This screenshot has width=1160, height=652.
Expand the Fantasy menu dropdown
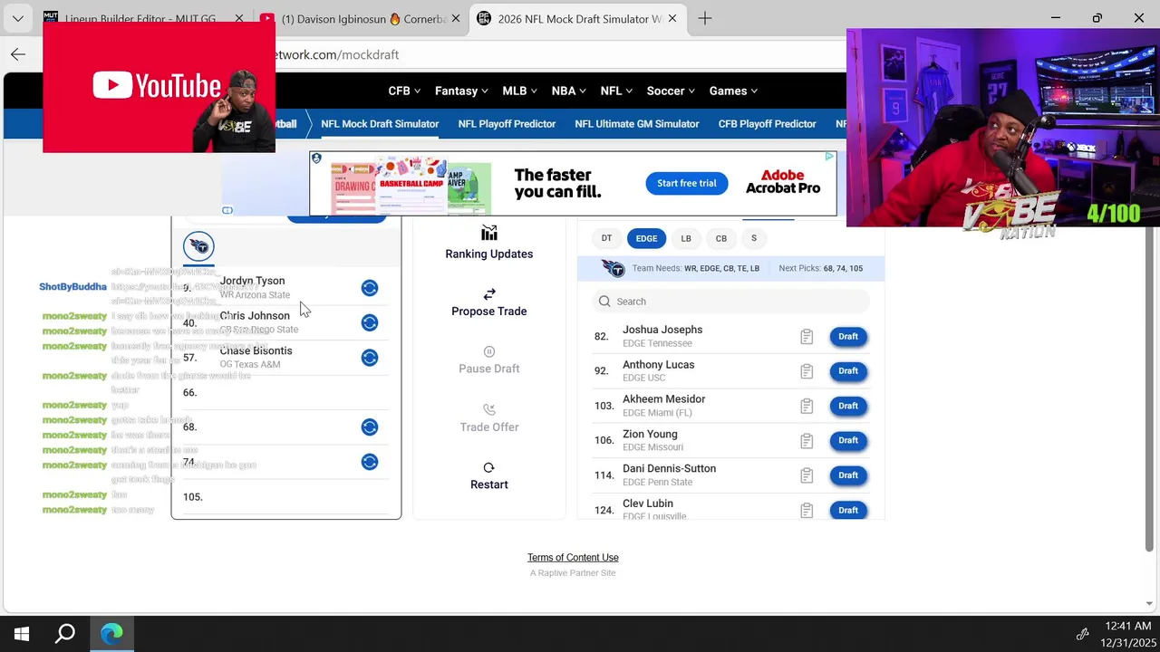tap(461, 91)
